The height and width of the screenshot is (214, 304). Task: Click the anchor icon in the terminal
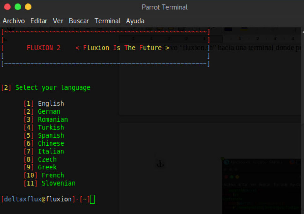(160, 164)
